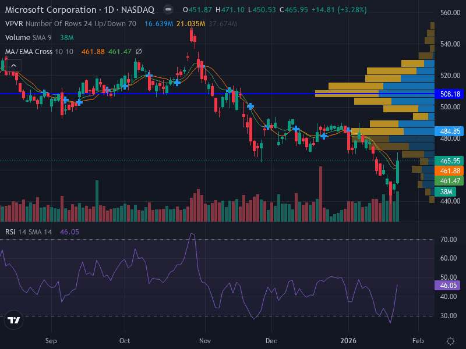Viewport: 466px width, 349px height.
Task: Click the RSI 70.00 scale label
Action: pos(449,239)
